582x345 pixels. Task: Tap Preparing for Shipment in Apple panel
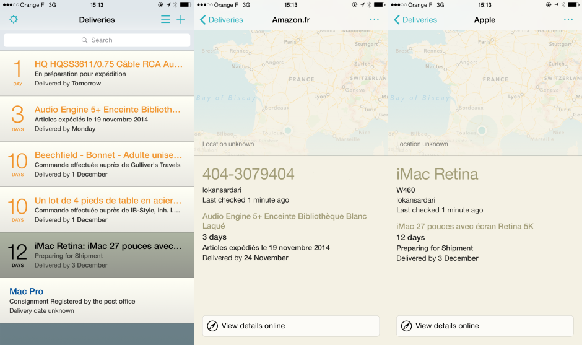point(435,248)
